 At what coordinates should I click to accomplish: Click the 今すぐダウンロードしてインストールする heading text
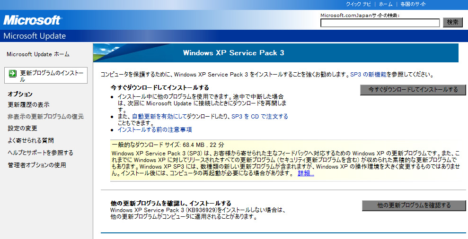click(x=159, y=87)
